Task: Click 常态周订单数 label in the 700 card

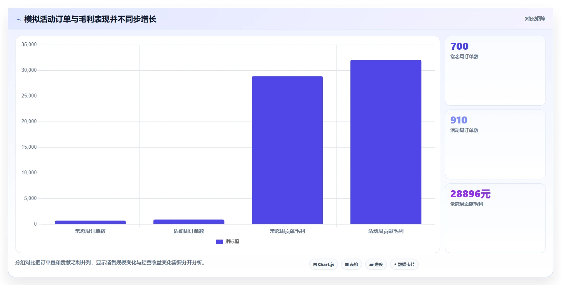Action: pyautogui.click(x=464, y=57)
